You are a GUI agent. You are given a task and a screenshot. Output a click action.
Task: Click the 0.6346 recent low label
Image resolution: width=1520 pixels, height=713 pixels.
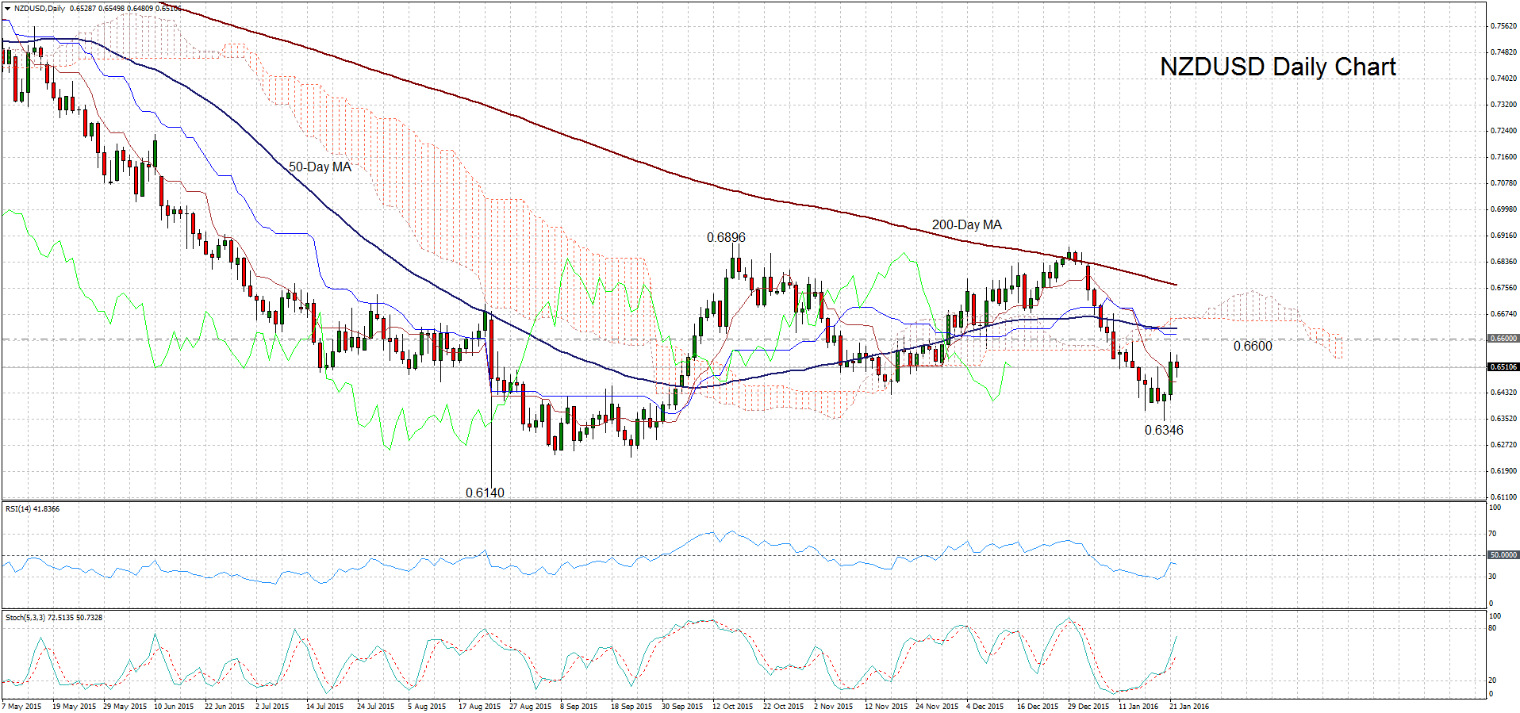coord(1164,430)
